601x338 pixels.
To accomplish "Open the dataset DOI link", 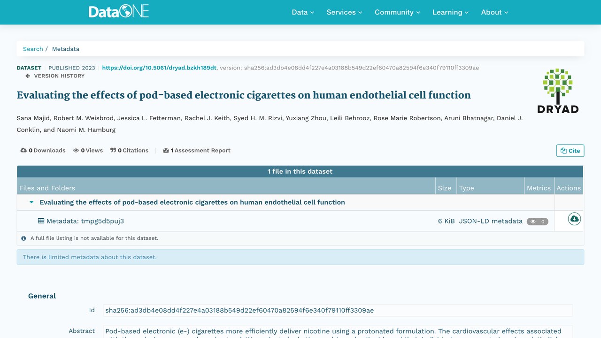I will pos(159,68).
